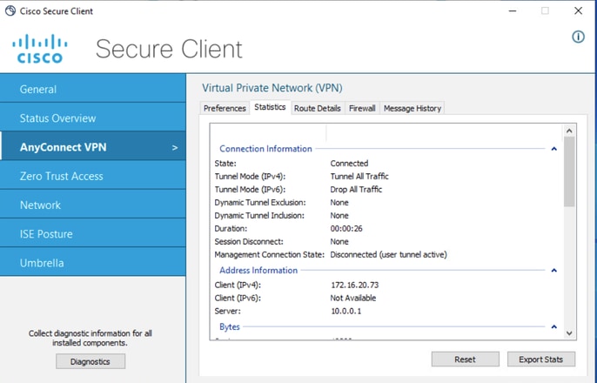
Task: Click the statistics list scrollbar thumb
Action: point(569,171)
